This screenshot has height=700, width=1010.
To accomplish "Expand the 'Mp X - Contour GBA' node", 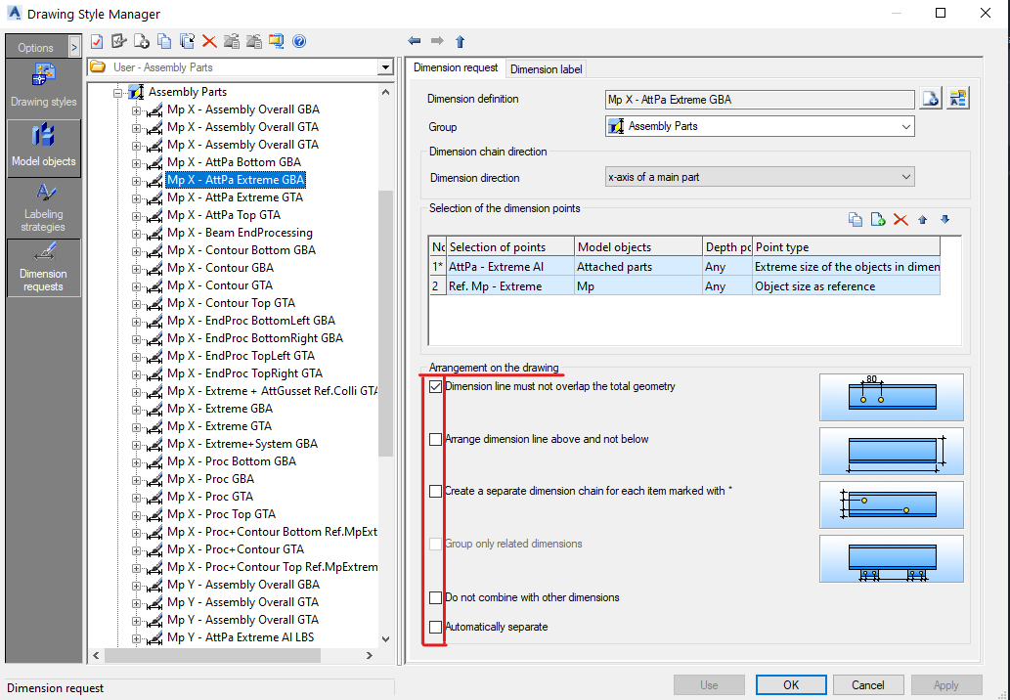I will (x=137, y=269).
